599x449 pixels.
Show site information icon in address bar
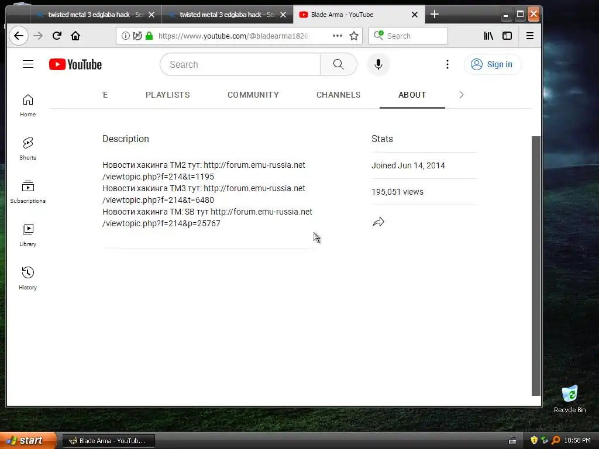[125, 36]
